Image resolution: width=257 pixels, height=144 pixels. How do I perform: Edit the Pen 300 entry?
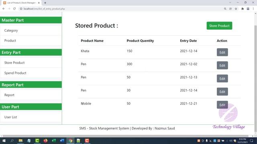coord(222,65)
